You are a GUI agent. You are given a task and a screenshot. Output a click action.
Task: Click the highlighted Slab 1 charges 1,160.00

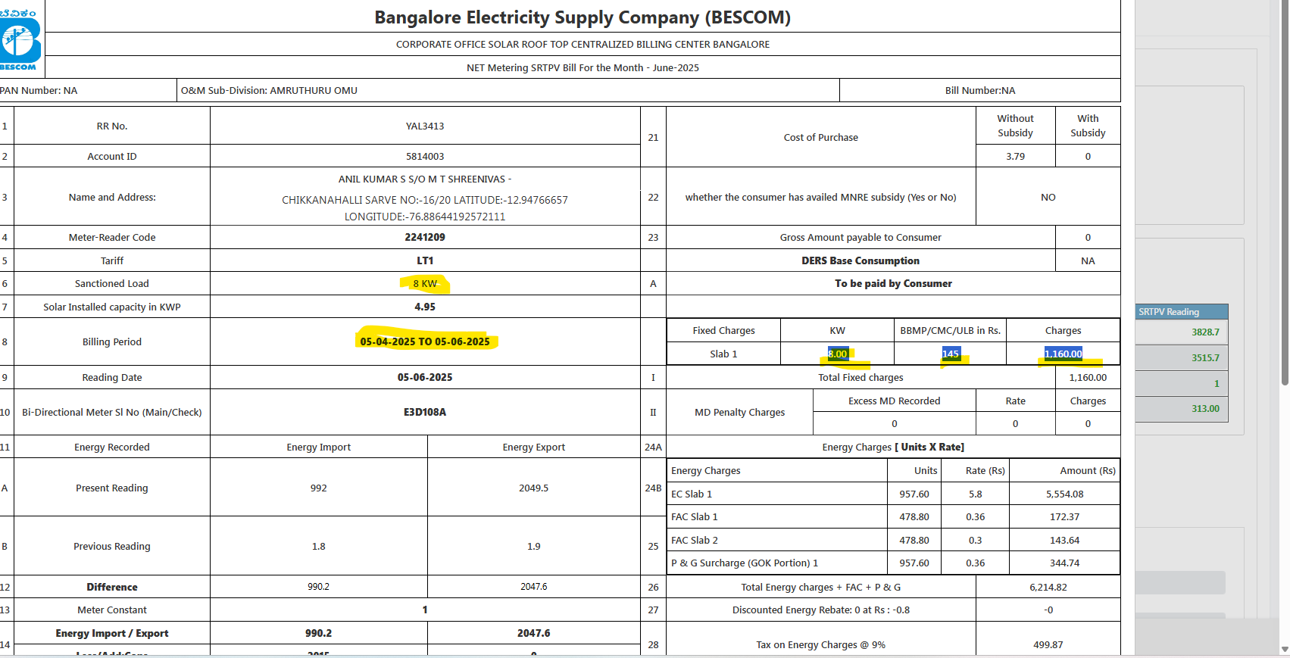1064,354
